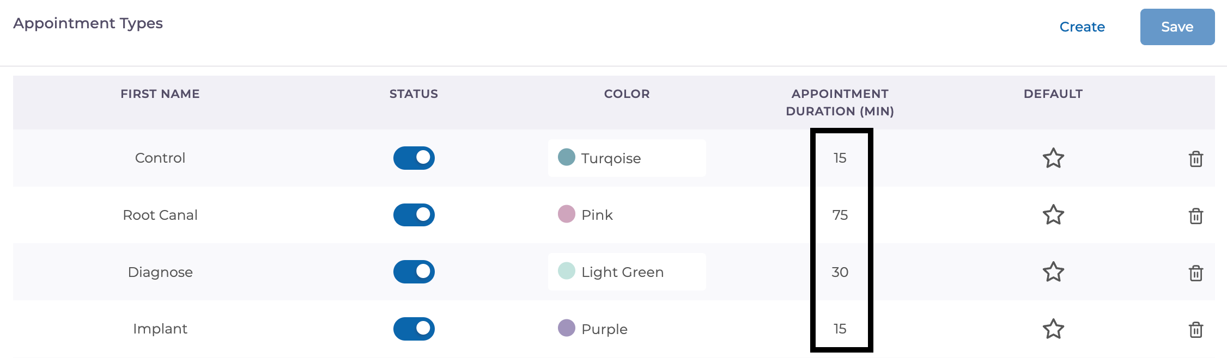Star the Root Canal appointment type
Screen dimensions: 1227x358
point(1053,215)
